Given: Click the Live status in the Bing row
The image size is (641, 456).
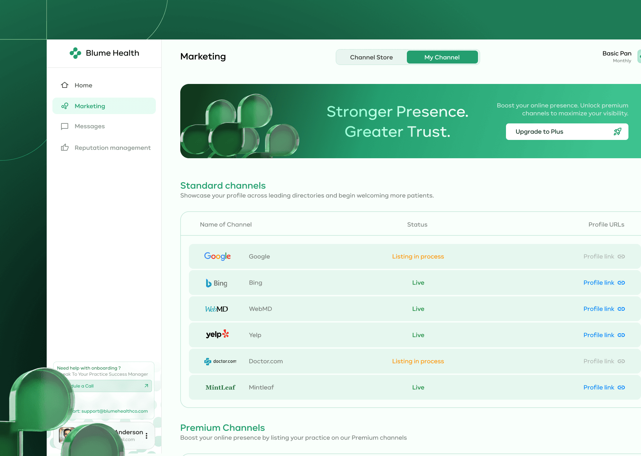Looking at the screenshot, I should (418, 283).
